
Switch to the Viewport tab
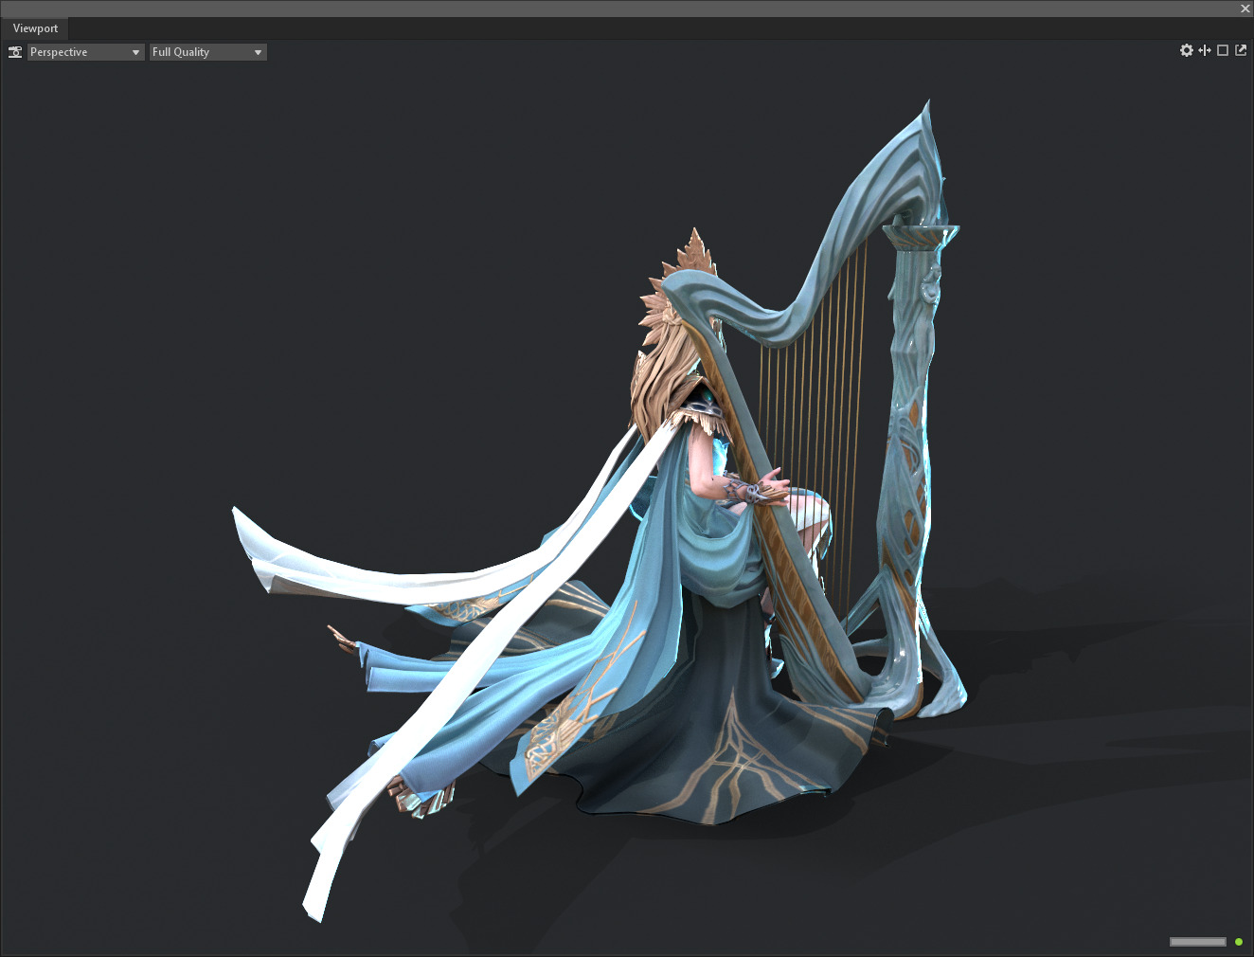tap(35, 28)
